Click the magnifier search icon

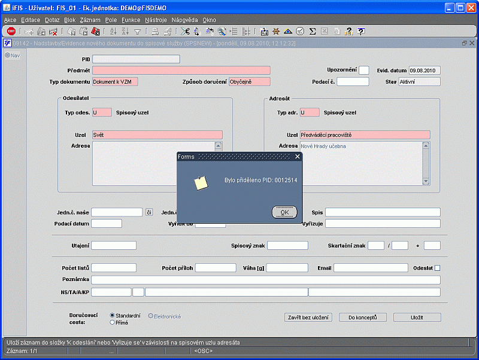(x=222, y=32)
